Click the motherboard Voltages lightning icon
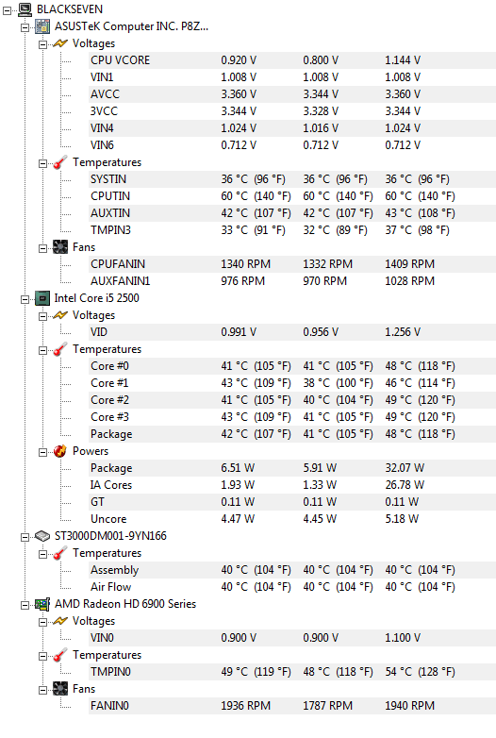The height and width of the screenshot is (738, 496). tap(60, 43)
